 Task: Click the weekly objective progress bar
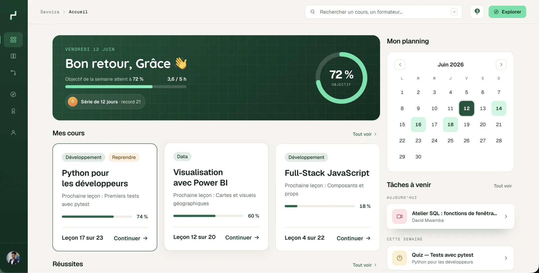point(126,87)
